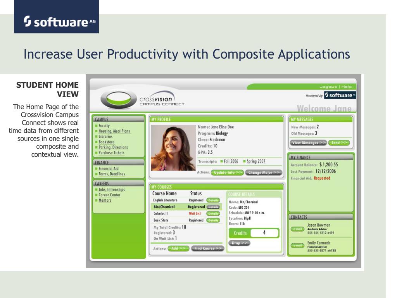Image resolution: width=397 pixels, height=298 pixels.
Task: Click the View Messages button
Action: 308,143
